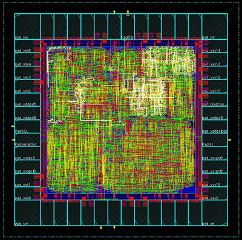Select the Padrst pad cell
The height and width of the screenshot is (240, 242).
(x=215, y=140)
